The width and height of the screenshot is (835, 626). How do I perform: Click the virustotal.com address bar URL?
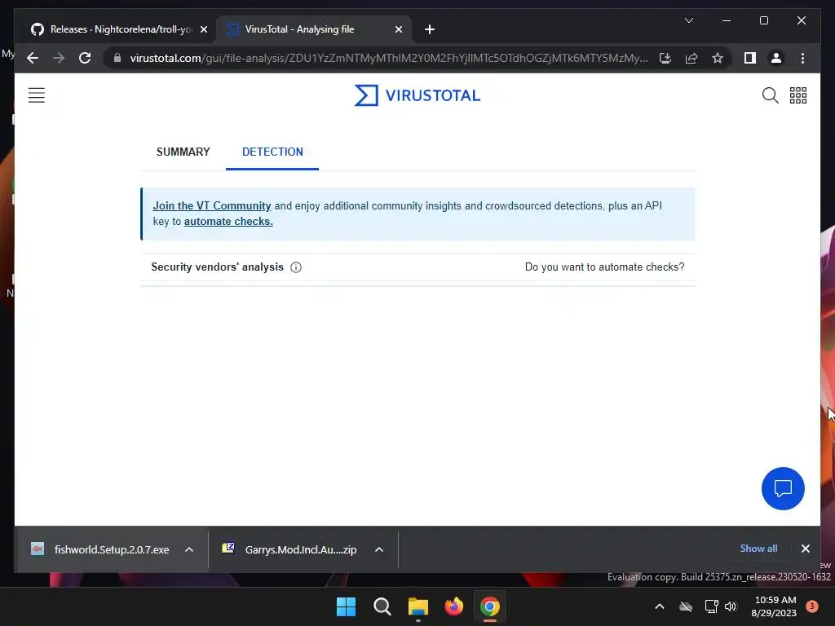coord(389,58)
